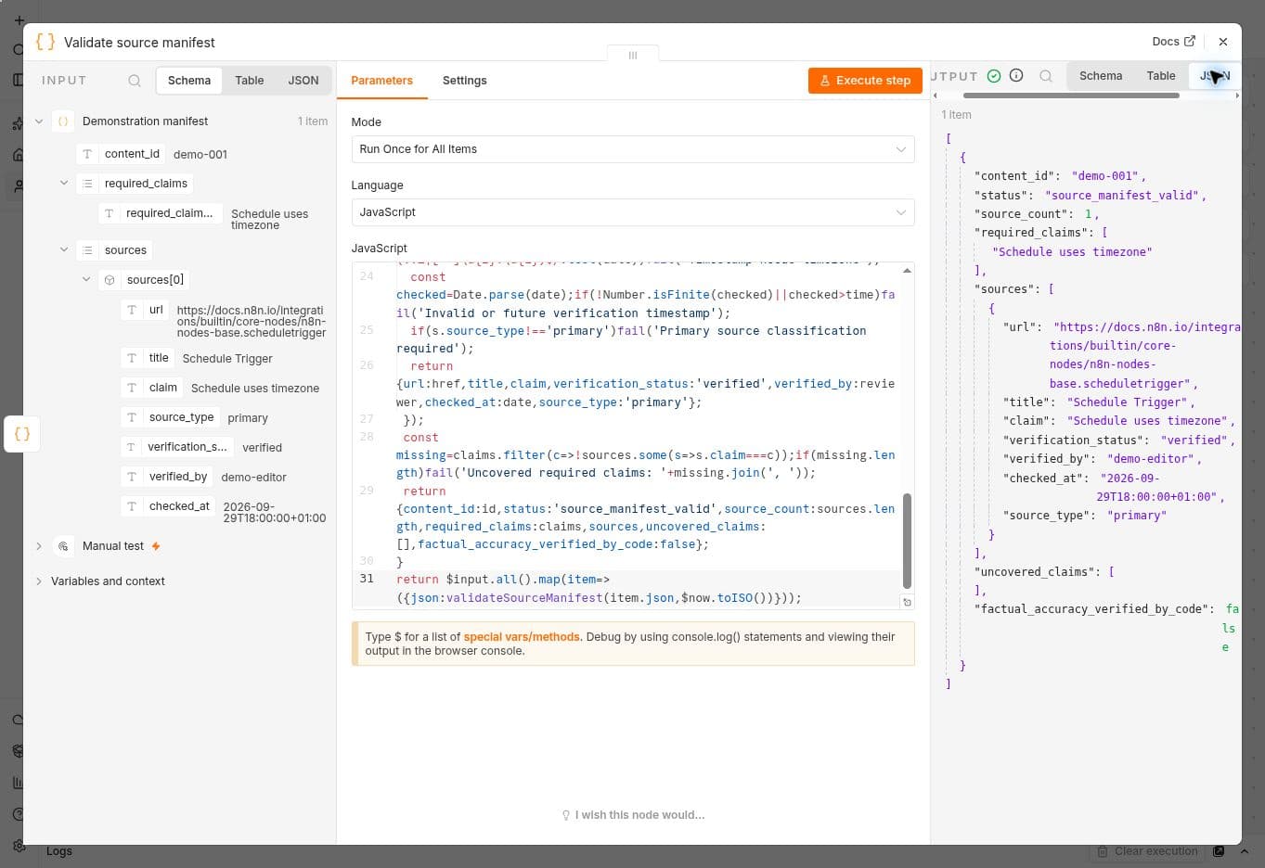The width and height of the screenshot is (1265, 868).
Task: Collapse the required_claims list
Action: pos(64,184)
